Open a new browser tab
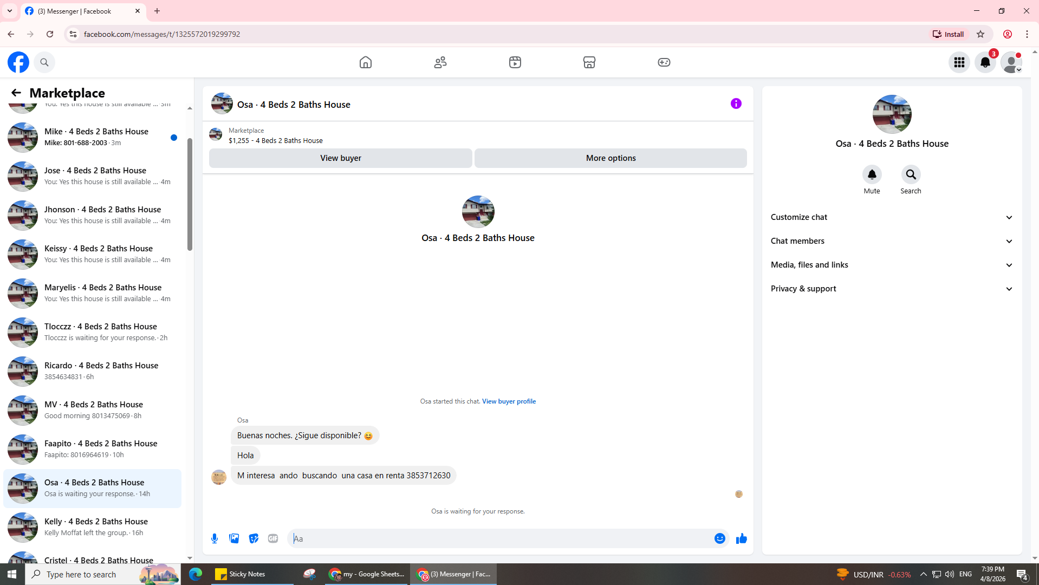 (x=157, y=11)
